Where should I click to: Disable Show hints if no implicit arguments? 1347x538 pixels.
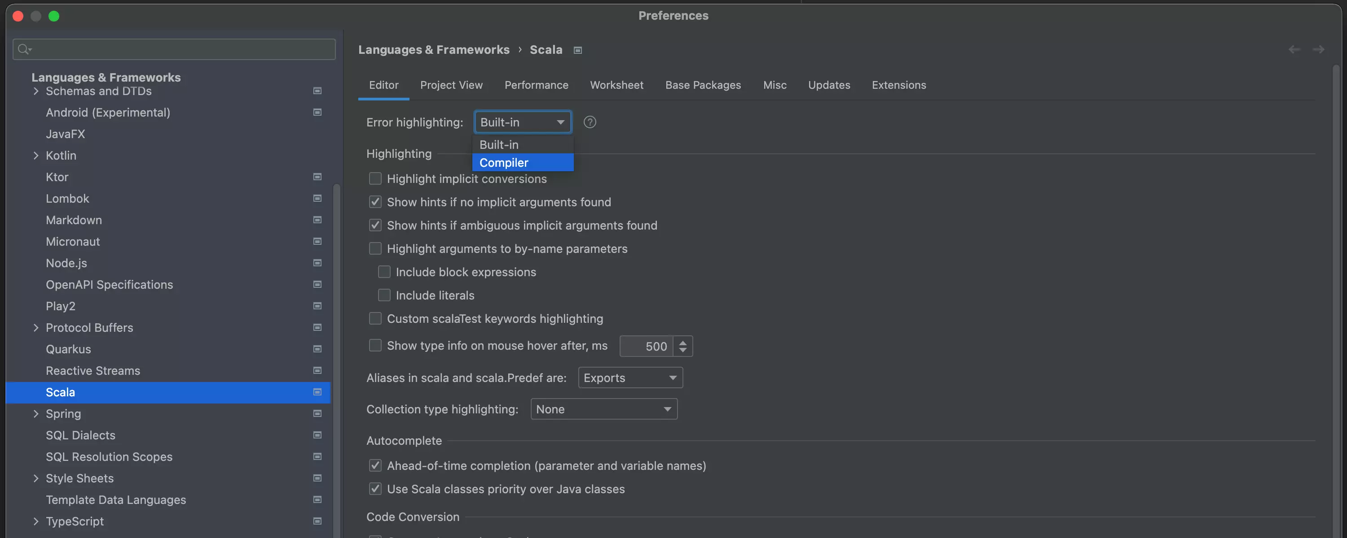coord(374,202)
